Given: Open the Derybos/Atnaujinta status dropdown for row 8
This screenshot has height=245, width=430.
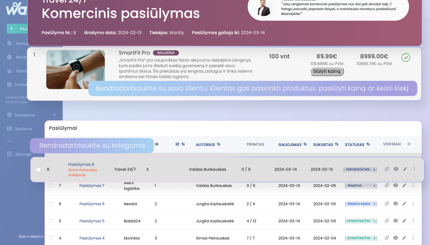Looking at the screenshot, I should coord(360,170).
